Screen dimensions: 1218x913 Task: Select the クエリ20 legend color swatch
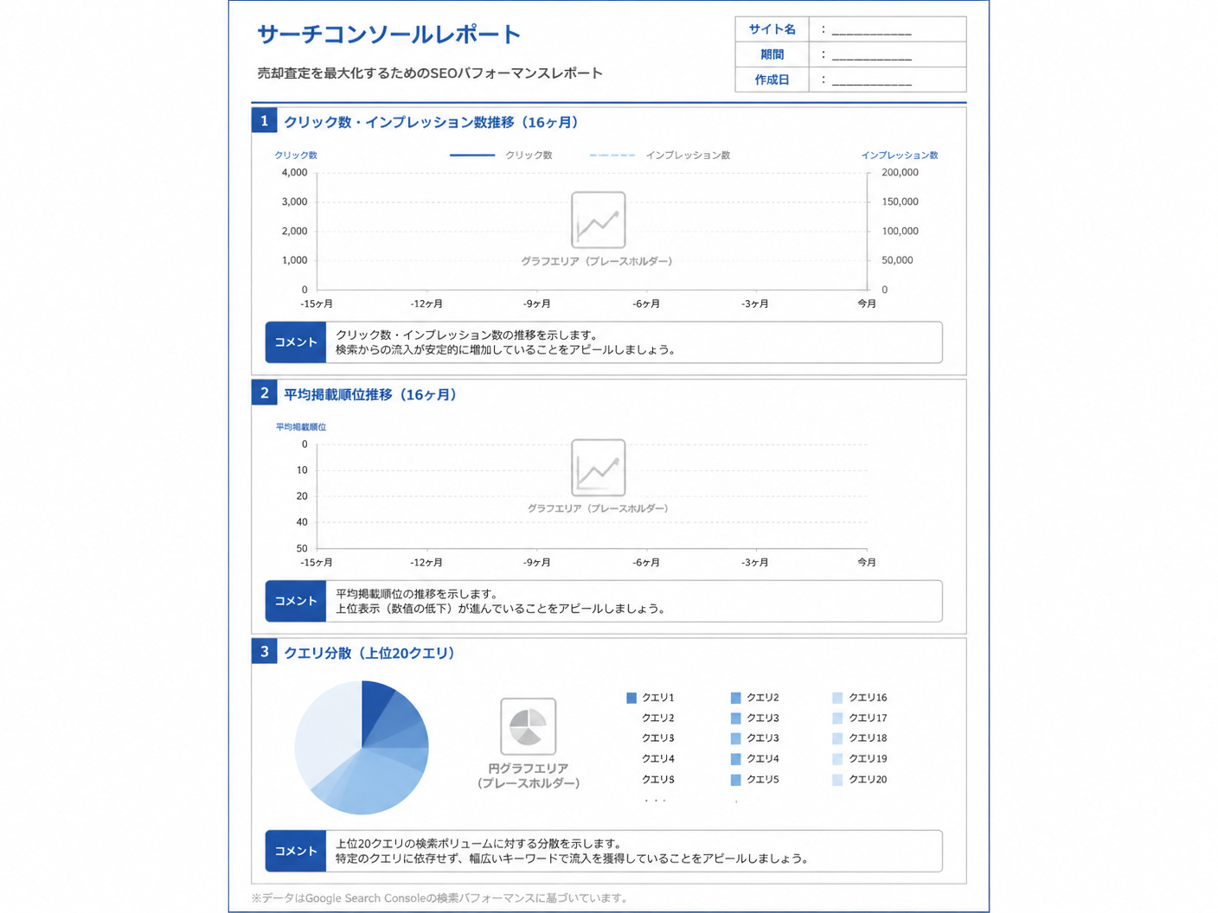pos(837,780)
